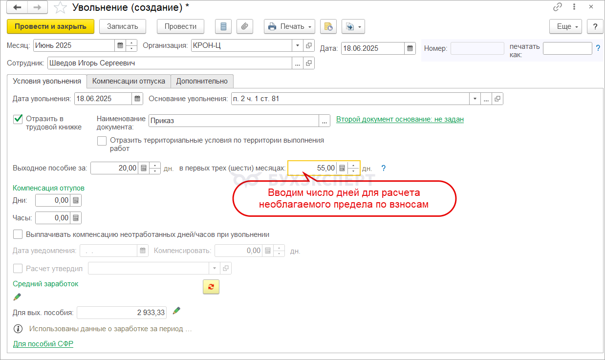Click the Организация field КРОН-Ц
The width and height of the screenshot is (605, 360).
click(241, 45)
